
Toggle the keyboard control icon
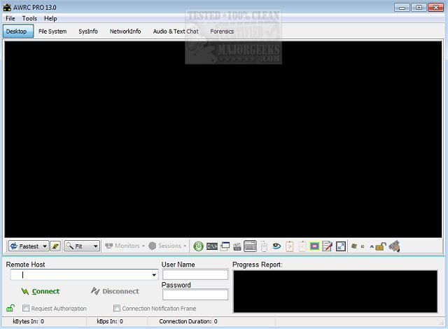point(250,246)
